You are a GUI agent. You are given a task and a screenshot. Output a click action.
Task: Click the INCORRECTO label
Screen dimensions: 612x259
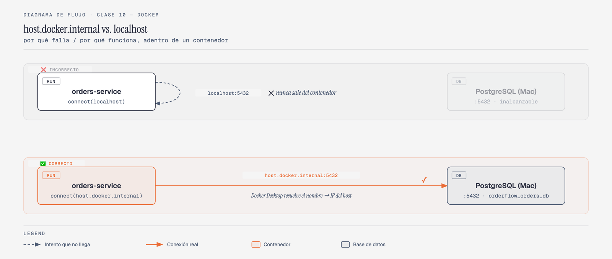point(64,70)
